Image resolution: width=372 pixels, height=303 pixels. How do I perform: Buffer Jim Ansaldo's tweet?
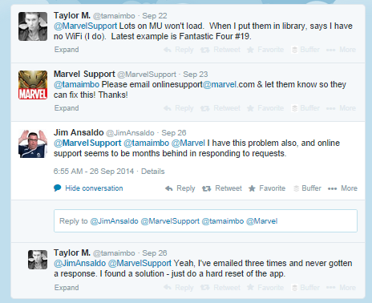click(x=307, y=188)
